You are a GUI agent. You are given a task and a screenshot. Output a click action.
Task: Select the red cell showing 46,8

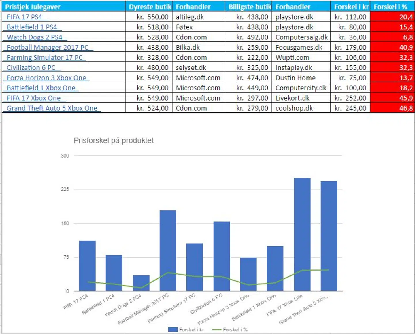pyautogui.click(x=392, y=108)
